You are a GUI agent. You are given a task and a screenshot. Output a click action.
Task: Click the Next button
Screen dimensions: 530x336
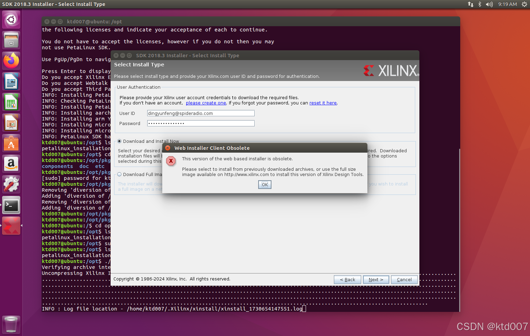pyautogui.click(x=376, y=279)
